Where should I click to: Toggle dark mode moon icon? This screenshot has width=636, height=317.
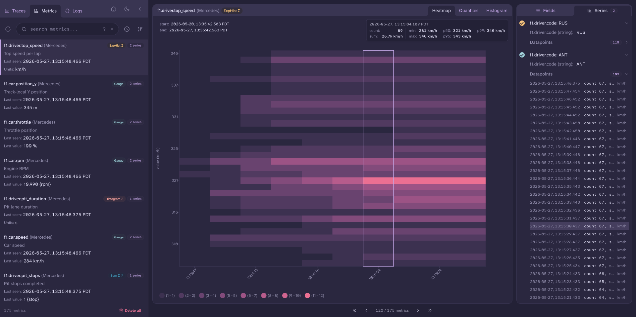click(x=127, y=9)
